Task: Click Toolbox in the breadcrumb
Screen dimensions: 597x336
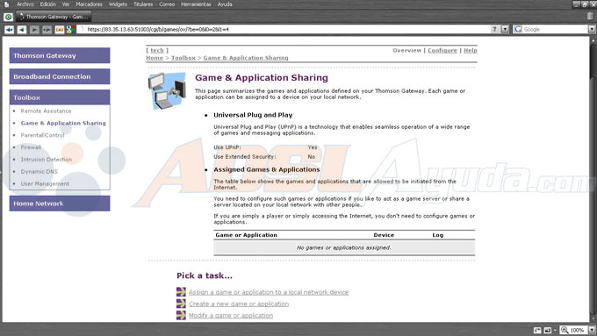Action: [183, 58]
